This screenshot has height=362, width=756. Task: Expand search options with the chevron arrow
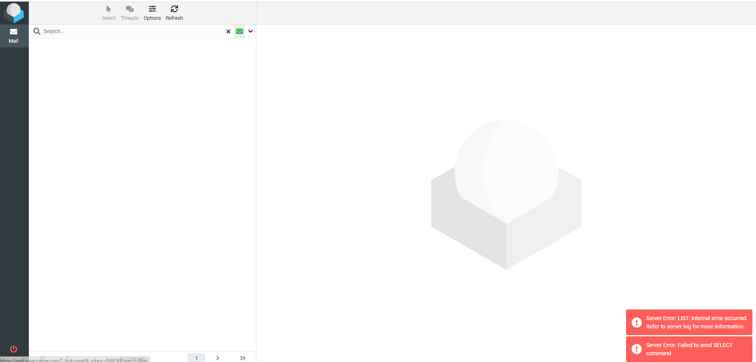(x=250, y=31)
